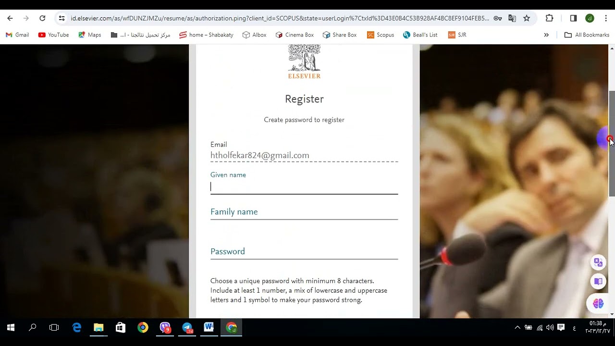This screenshot has height=346, width=615.
Task: Open the Gmail bookmark
Action: point(17,35)
